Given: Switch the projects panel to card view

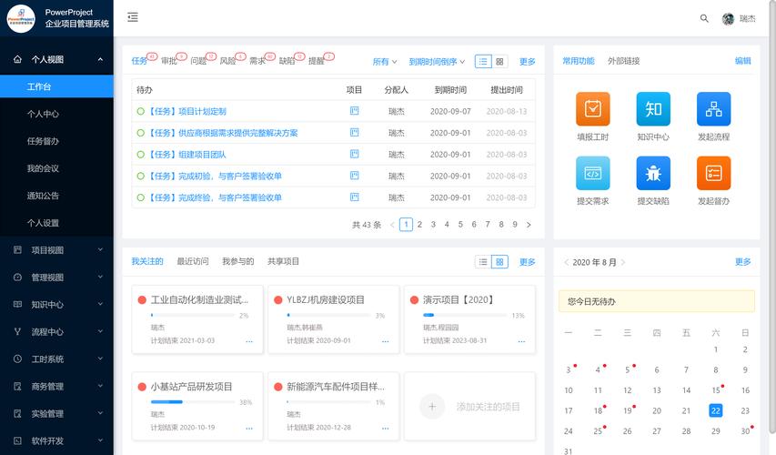Looking at the screenshot, I should (499, 262).
